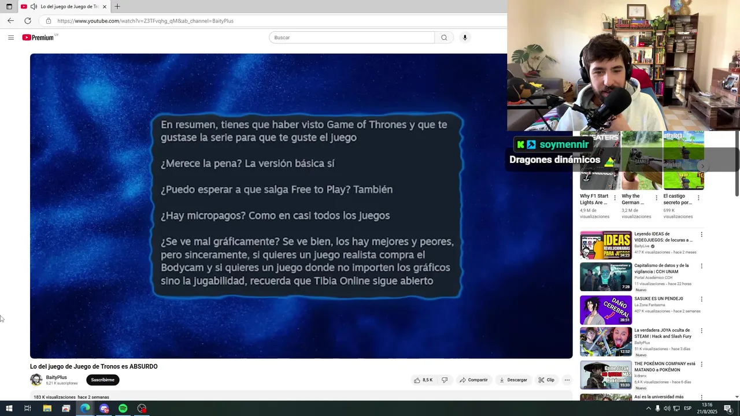Open the browser tab actions menu icon

click(x=9, y=6)
